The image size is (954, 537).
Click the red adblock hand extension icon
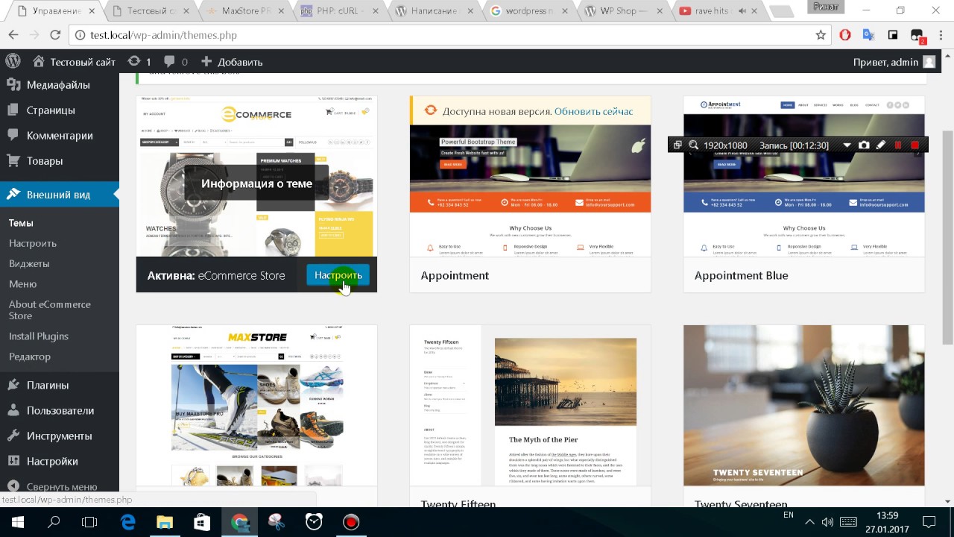844,35
